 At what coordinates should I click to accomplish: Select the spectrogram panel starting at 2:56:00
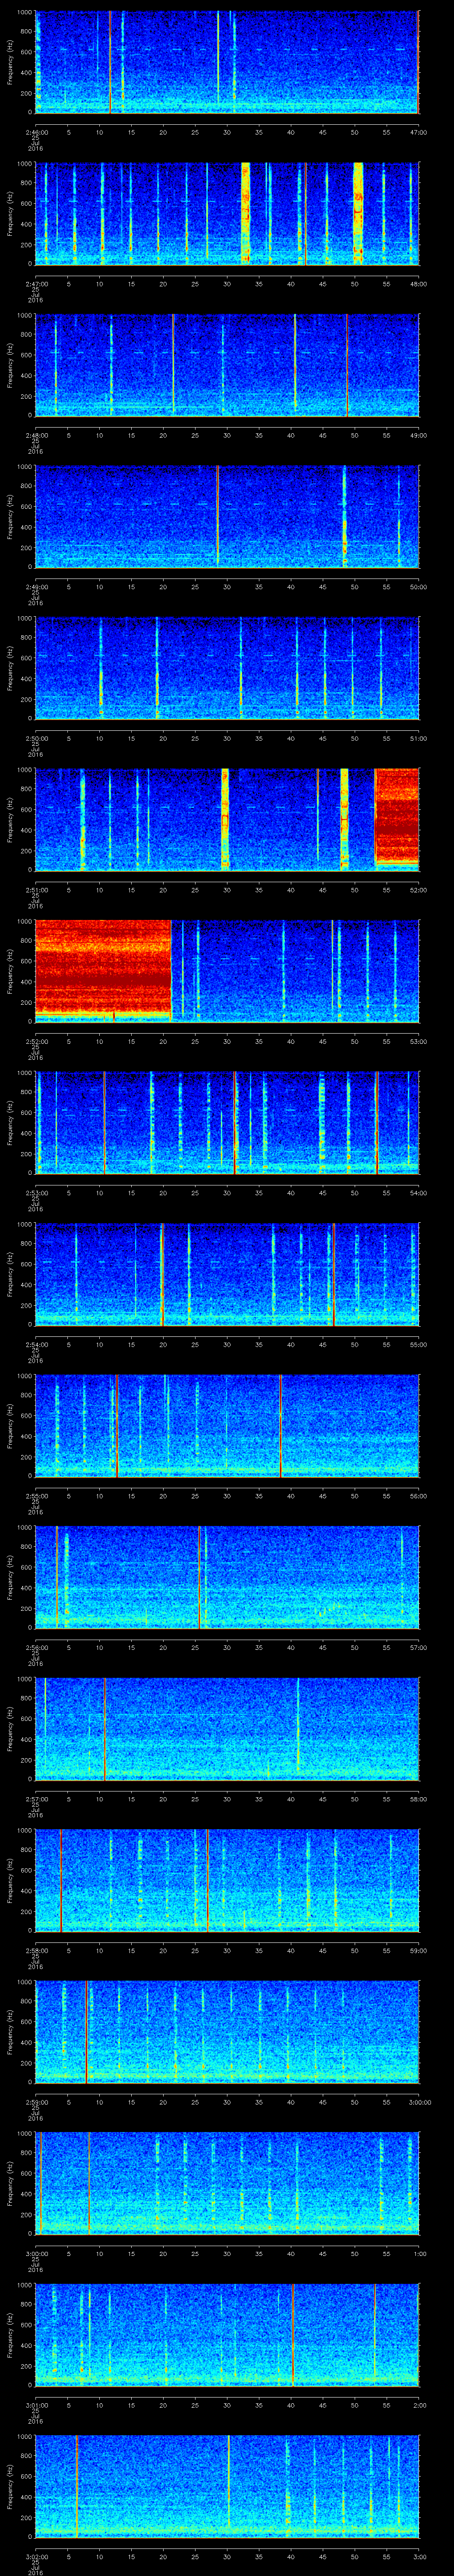[227, 1577]
